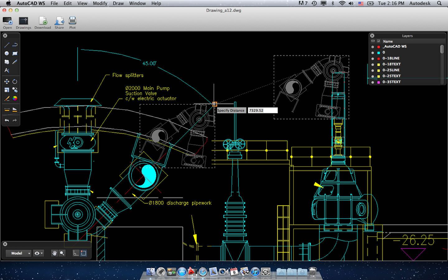Viewport: 448px width, 280px height.
Task: Open the Modify menu
Action: tap(100, 3)
